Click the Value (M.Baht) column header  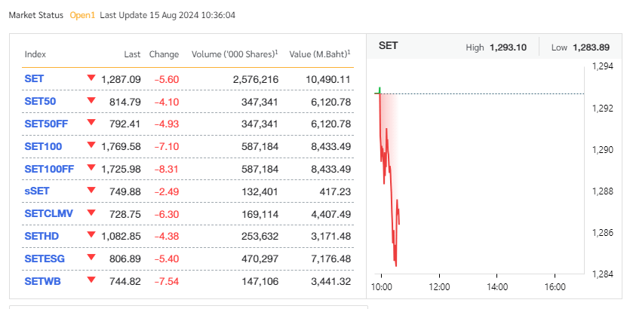[320, 54]
